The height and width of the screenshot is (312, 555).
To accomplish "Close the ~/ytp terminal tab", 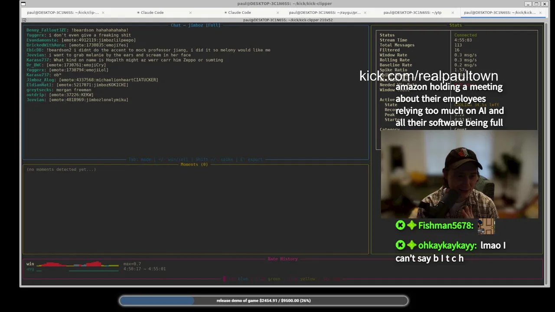I will [453, 13].
